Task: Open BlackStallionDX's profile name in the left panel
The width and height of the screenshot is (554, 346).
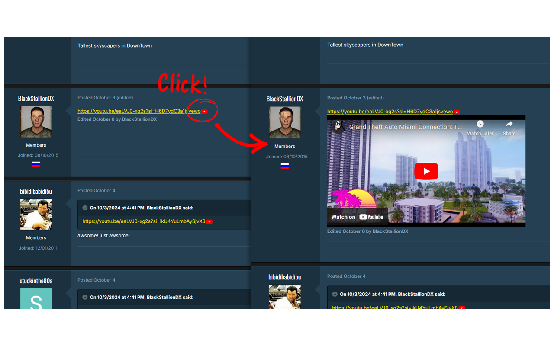Action: click(36, 99)
